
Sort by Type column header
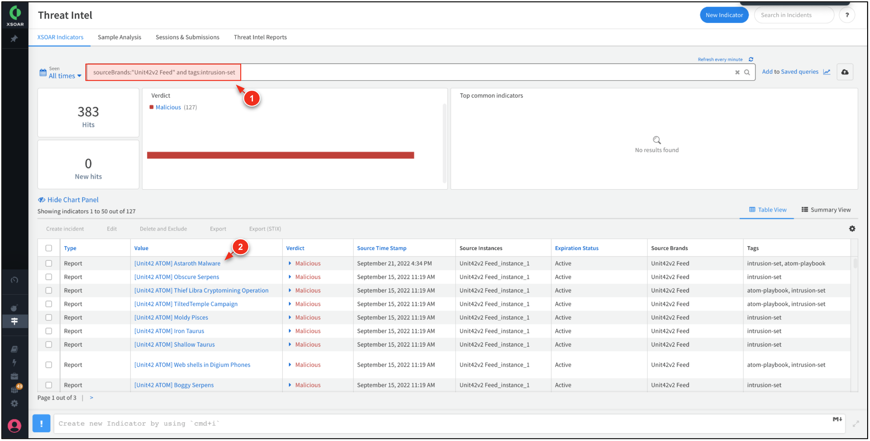click(x=70, y=248)
